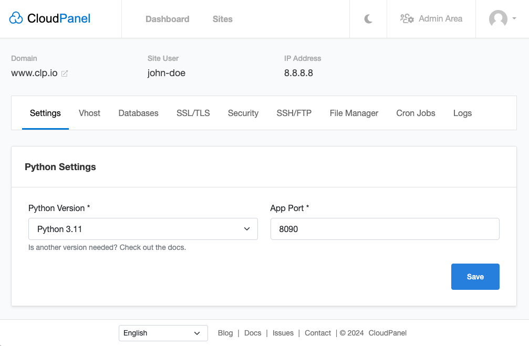The width and height of the screenshot is (529, 346).
Task: Open the SSL/TLS tab
Action: (x=193, y=113)
